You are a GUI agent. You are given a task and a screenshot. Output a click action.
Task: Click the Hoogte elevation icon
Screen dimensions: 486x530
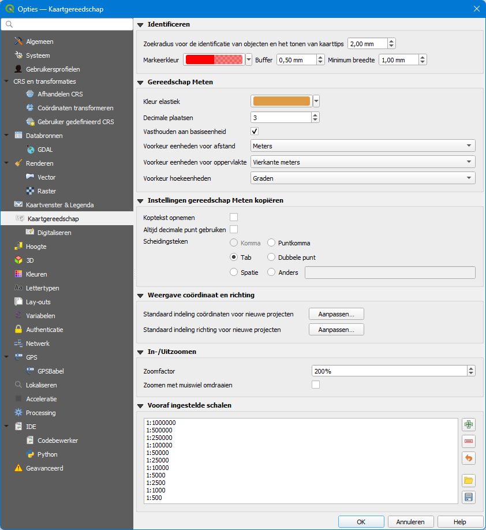(18, 246)
